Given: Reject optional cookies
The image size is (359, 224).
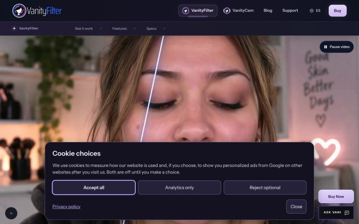Looking at the screenshot, I should pyautogui.click(x=265, y=188).
